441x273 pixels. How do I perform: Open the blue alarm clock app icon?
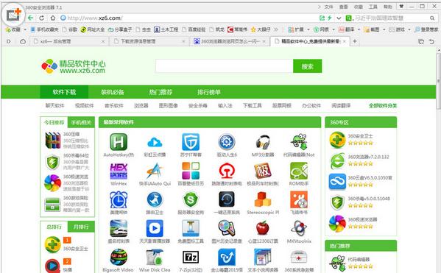[x=119, y=200]
